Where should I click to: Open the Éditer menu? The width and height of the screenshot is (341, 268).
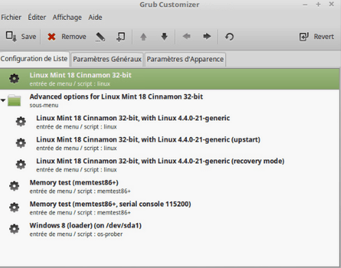pyautogui.click(x=37, y=17)
